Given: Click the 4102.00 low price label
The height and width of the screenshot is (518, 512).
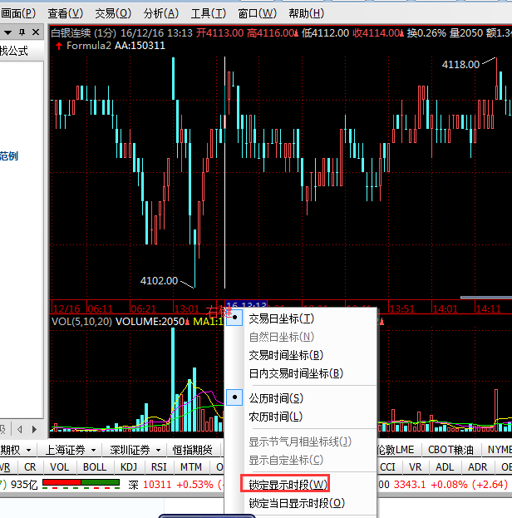Looking at the screenshot, I should pyautogui.click(x=159, y=281).
